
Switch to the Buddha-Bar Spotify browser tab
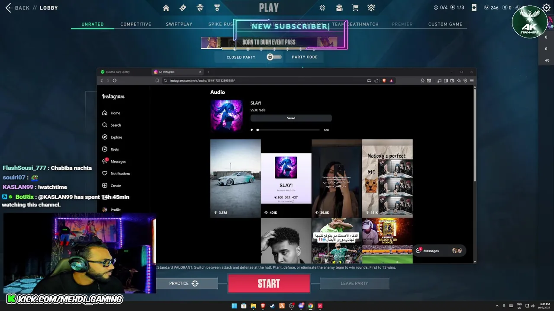click(124, 72)
